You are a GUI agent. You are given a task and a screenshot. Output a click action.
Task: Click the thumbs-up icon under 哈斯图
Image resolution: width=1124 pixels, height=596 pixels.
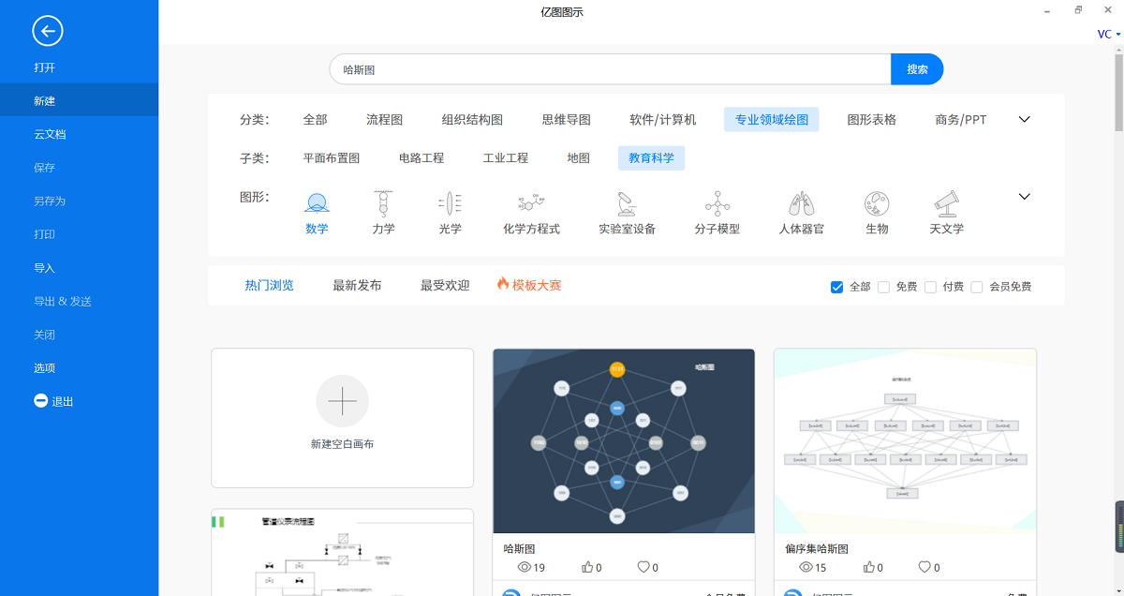[x=587, y=567]
